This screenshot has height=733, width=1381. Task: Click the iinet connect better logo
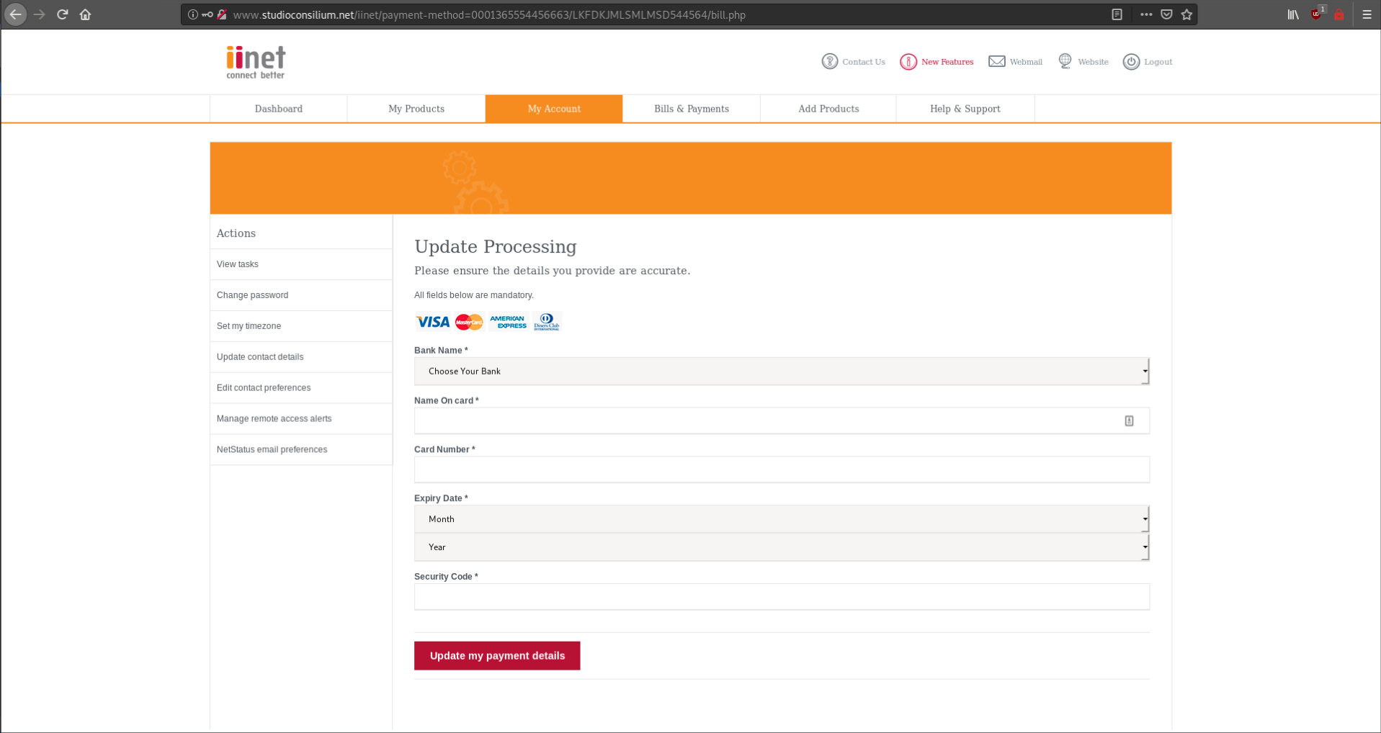[256, 62]
